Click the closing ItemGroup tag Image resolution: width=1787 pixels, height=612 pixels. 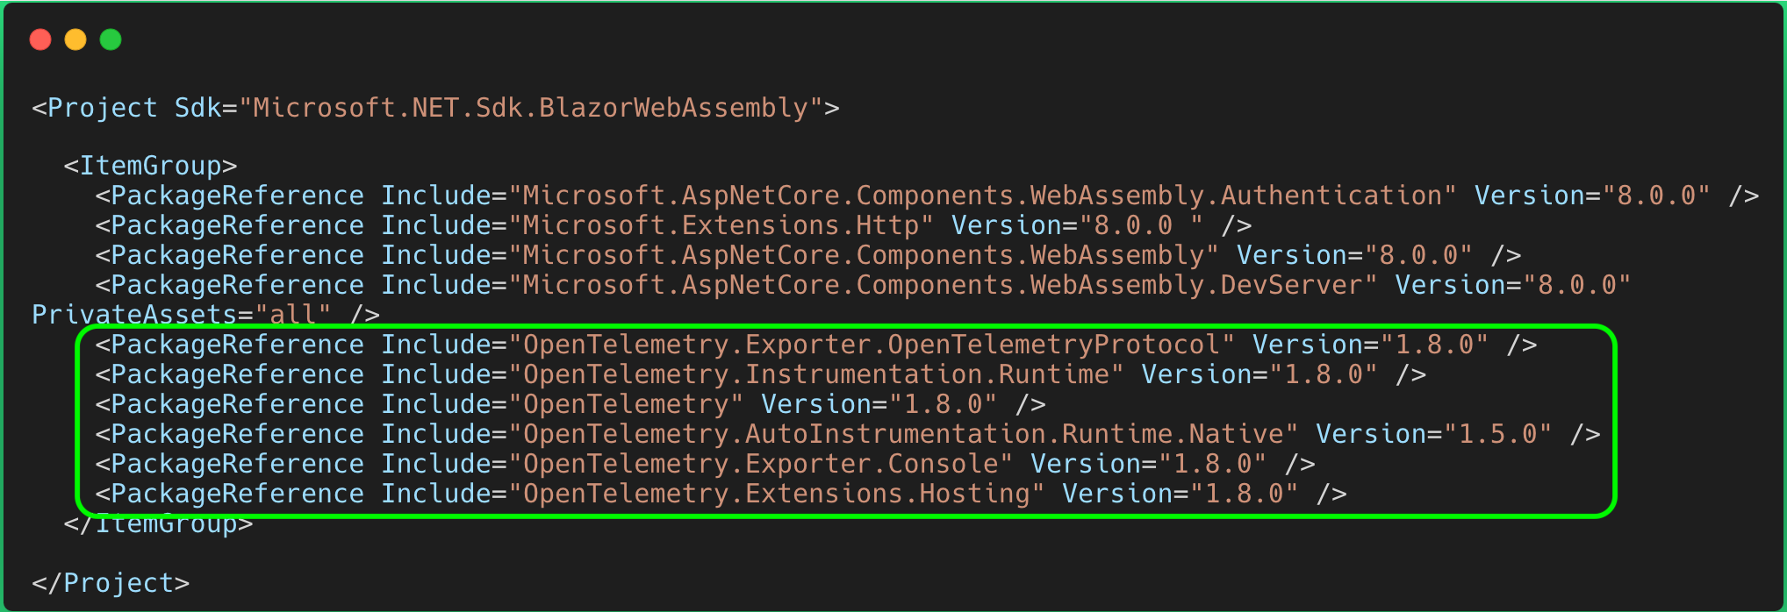(158, 524)
